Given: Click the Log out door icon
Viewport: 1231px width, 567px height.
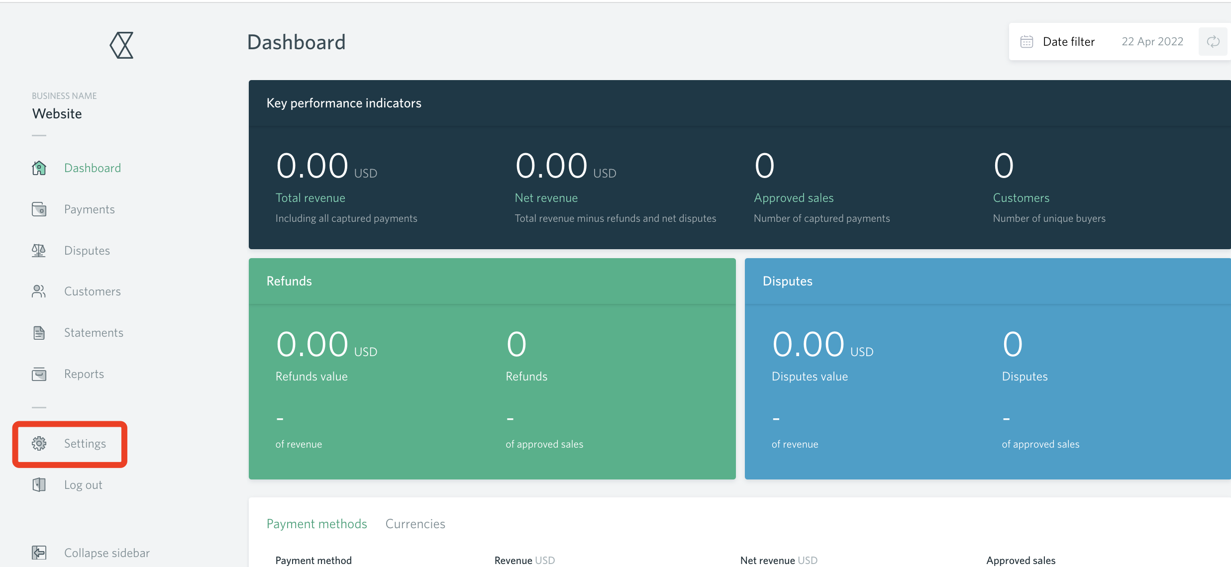Looking at the screenshot, I should click(39, 485).
